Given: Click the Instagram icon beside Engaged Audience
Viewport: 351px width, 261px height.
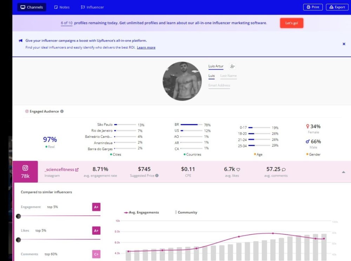Looking at the screenshot, I should (x=27, y=111).
